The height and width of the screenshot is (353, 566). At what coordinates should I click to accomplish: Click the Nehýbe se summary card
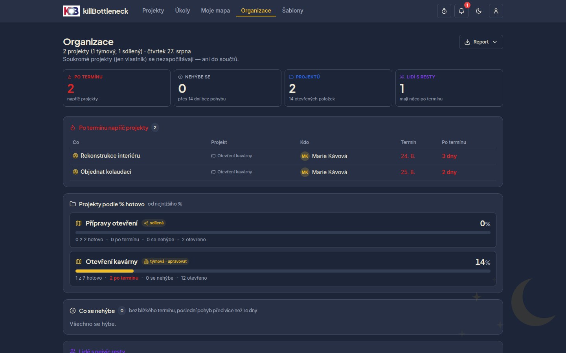point(228,88)
